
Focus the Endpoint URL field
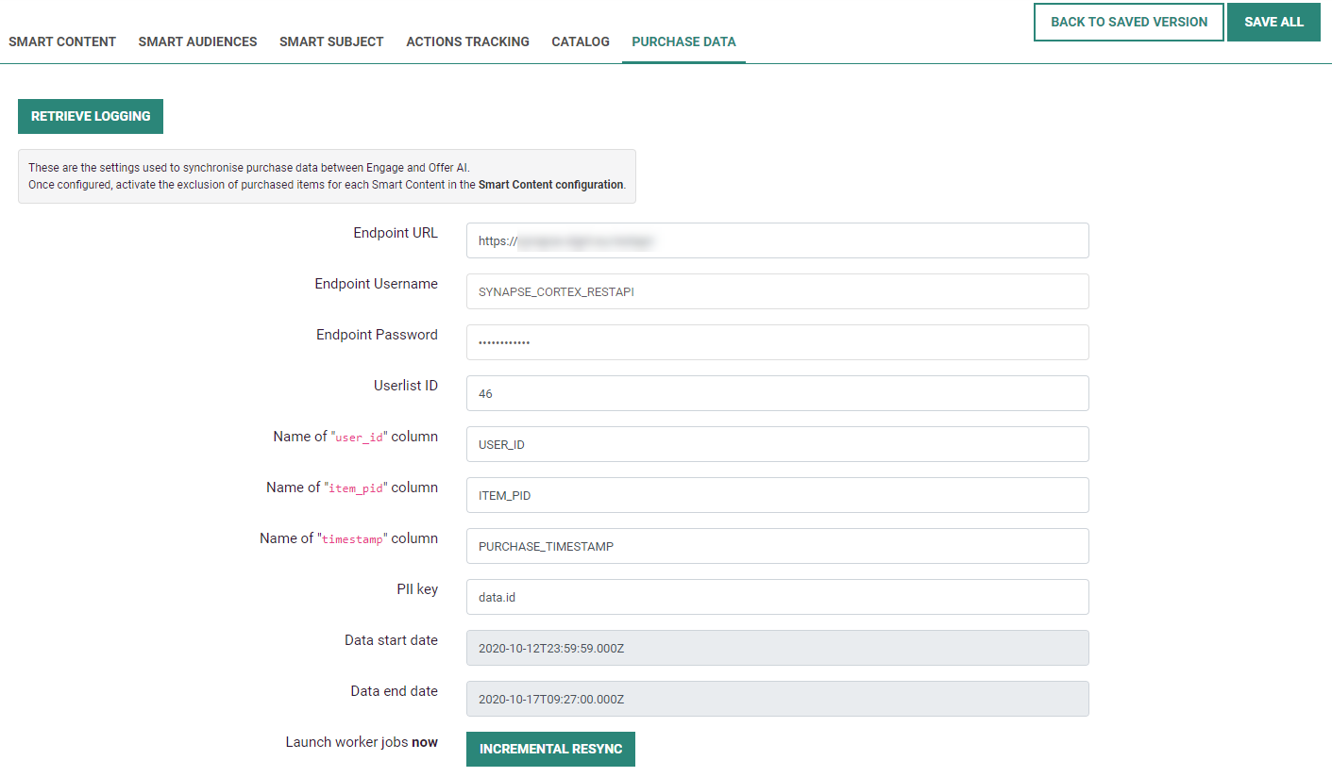click(777, 240)
